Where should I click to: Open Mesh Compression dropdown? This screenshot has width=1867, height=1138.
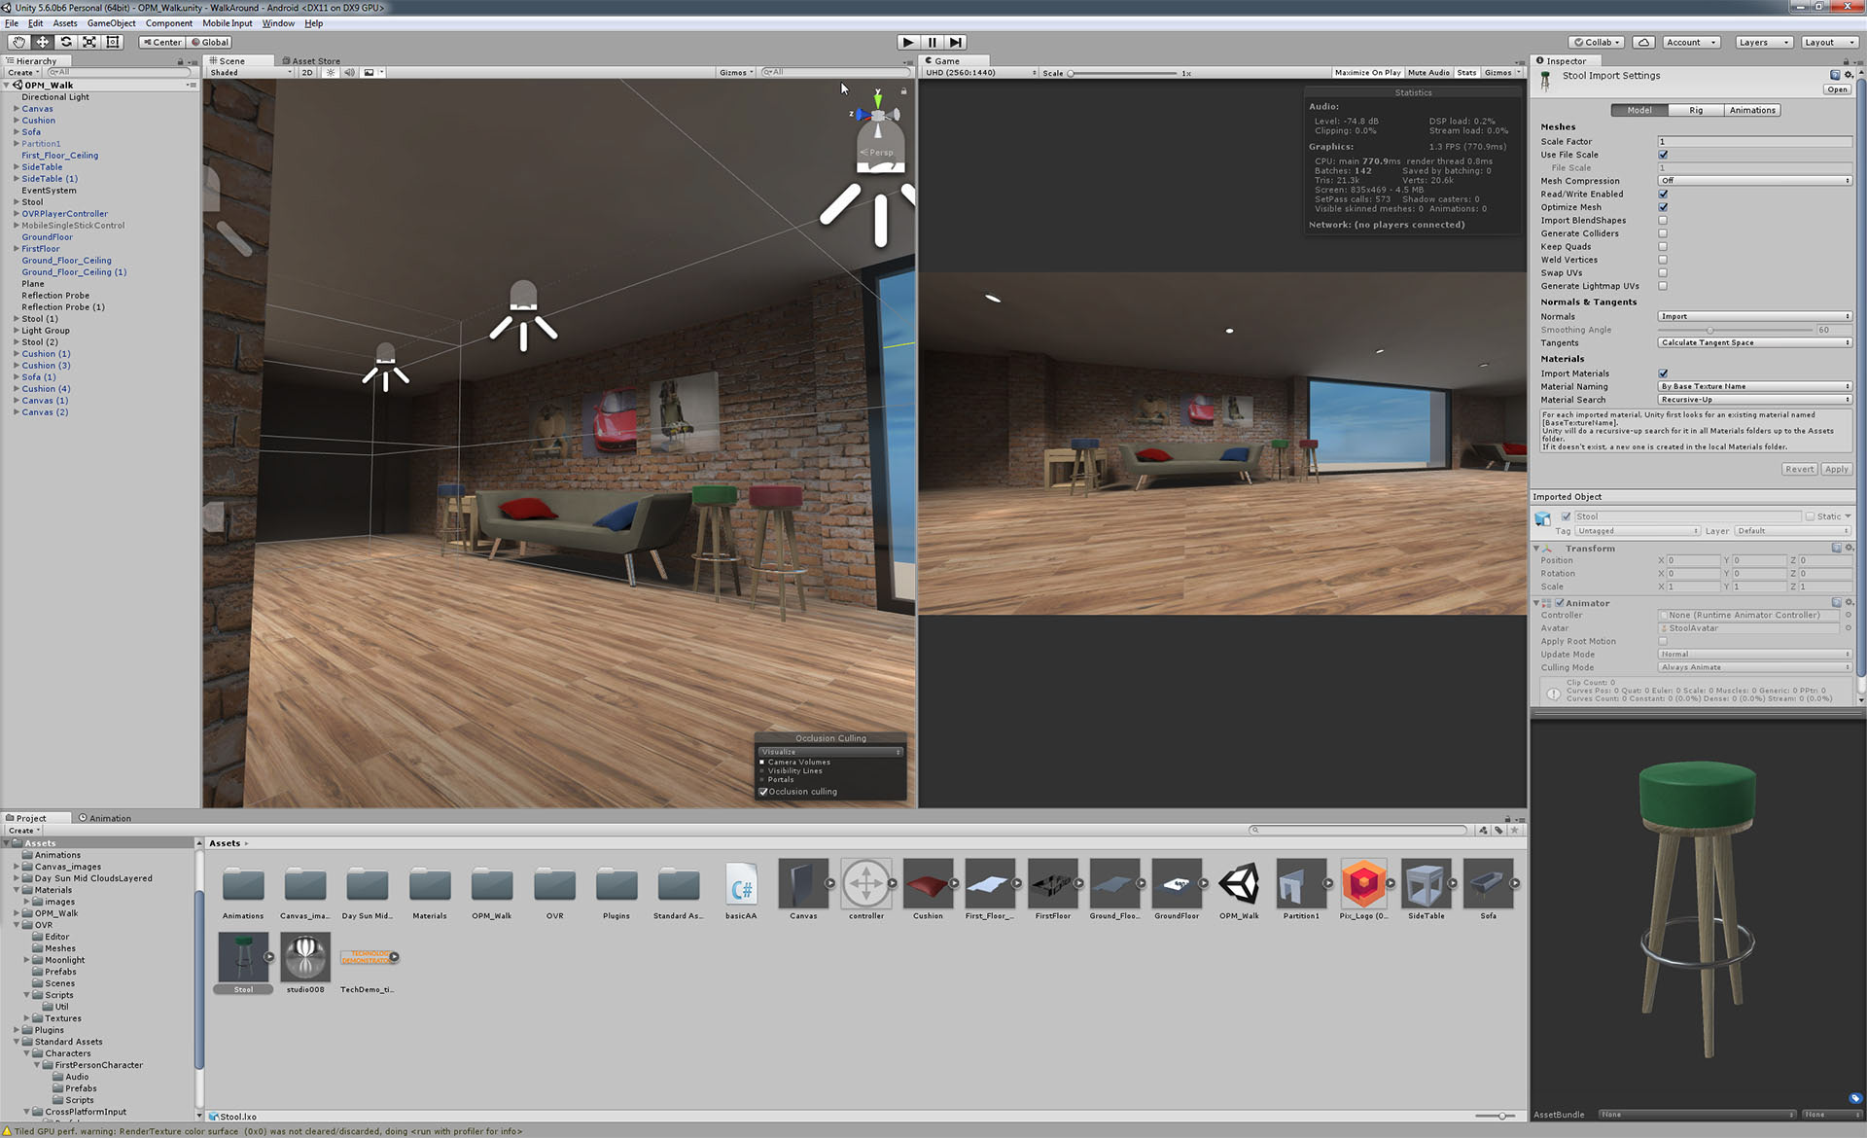[1754, 181]
